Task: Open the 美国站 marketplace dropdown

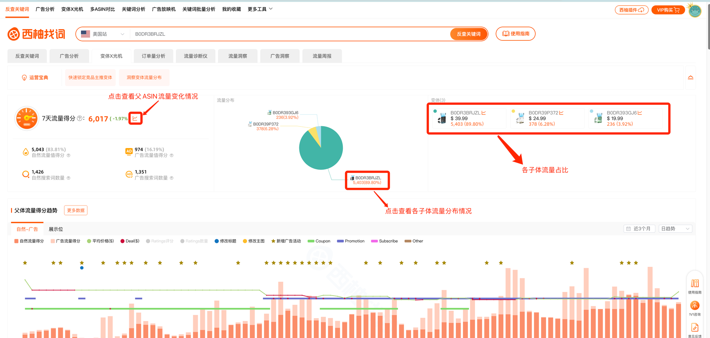Action: coord(103,34)
